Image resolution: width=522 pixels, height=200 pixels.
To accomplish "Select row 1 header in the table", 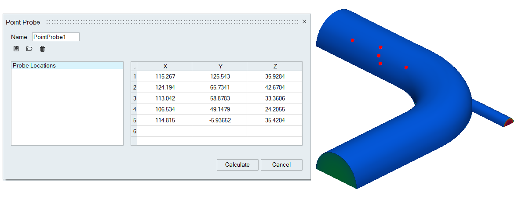I will (x=134, y=76).
